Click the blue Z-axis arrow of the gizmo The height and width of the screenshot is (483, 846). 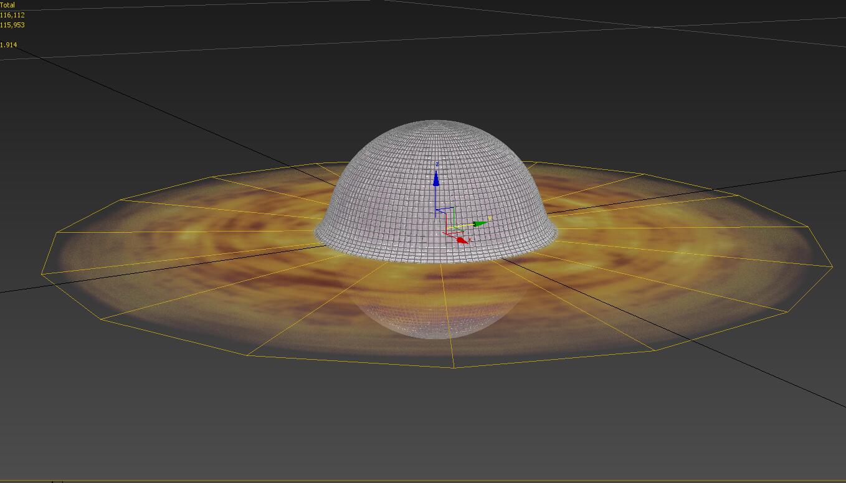436,180
